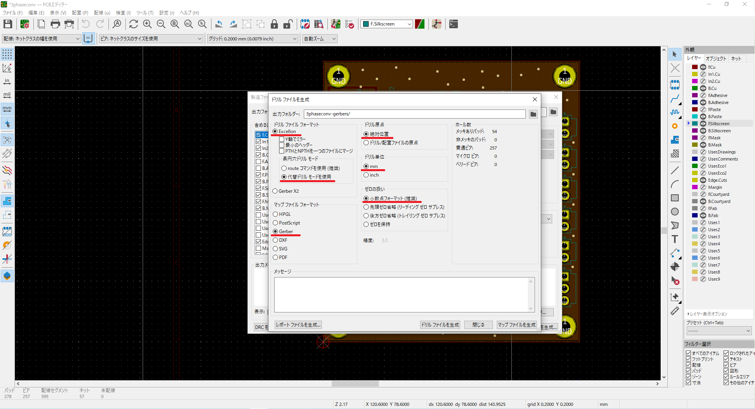
Task: Click the Zoom Out icon
Action: coord(161,24)
